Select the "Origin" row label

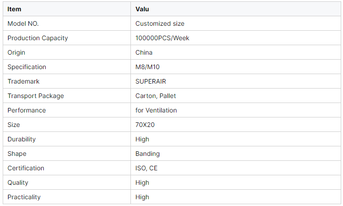pyautogui.click(x=16, y=52)
